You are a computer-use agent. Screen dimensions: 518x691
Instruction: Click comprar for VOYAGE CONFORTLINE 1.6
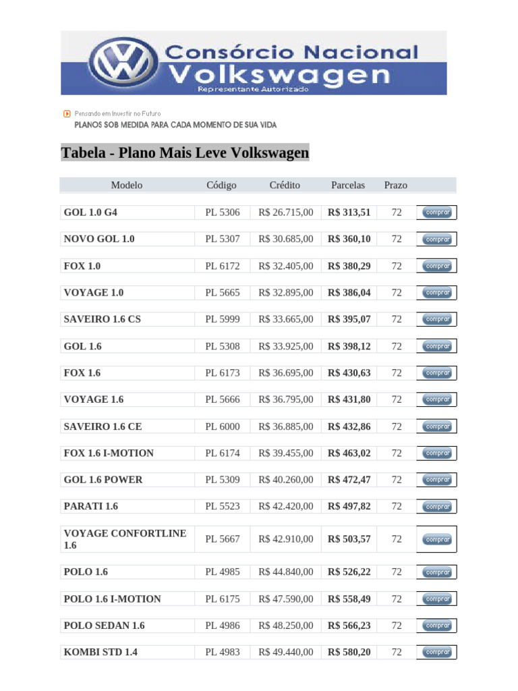point(437,539)
